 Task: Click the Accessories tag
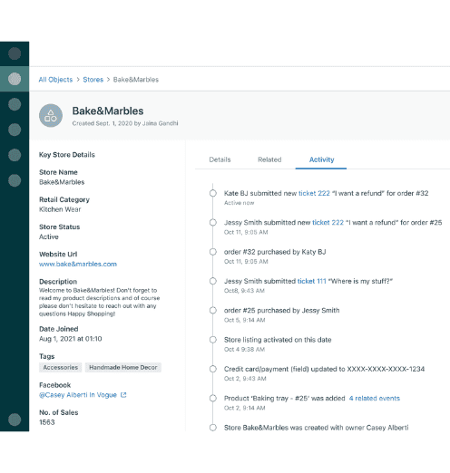coord(61,367)
